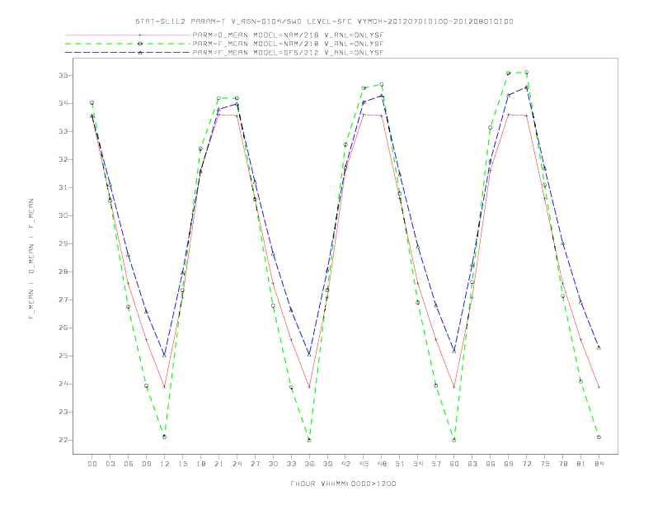Click the x-axis tick label 36
Image resolution: width=653 pixels, height=505 pixels.
pyautogui.click(x=309, y=464)
